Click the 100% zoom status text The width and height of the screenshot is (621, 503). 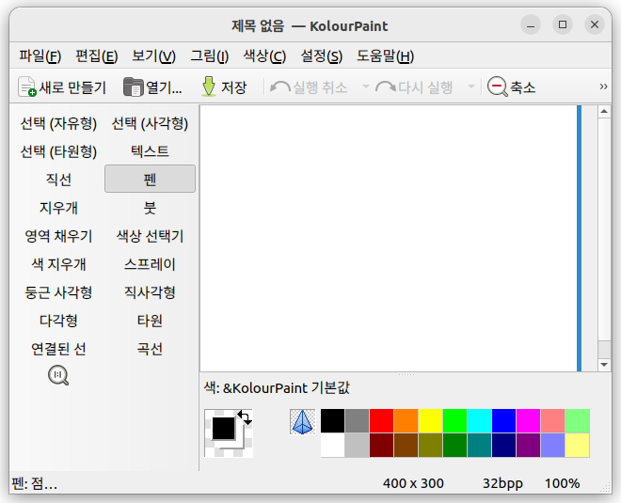click(x=562, y=483)
